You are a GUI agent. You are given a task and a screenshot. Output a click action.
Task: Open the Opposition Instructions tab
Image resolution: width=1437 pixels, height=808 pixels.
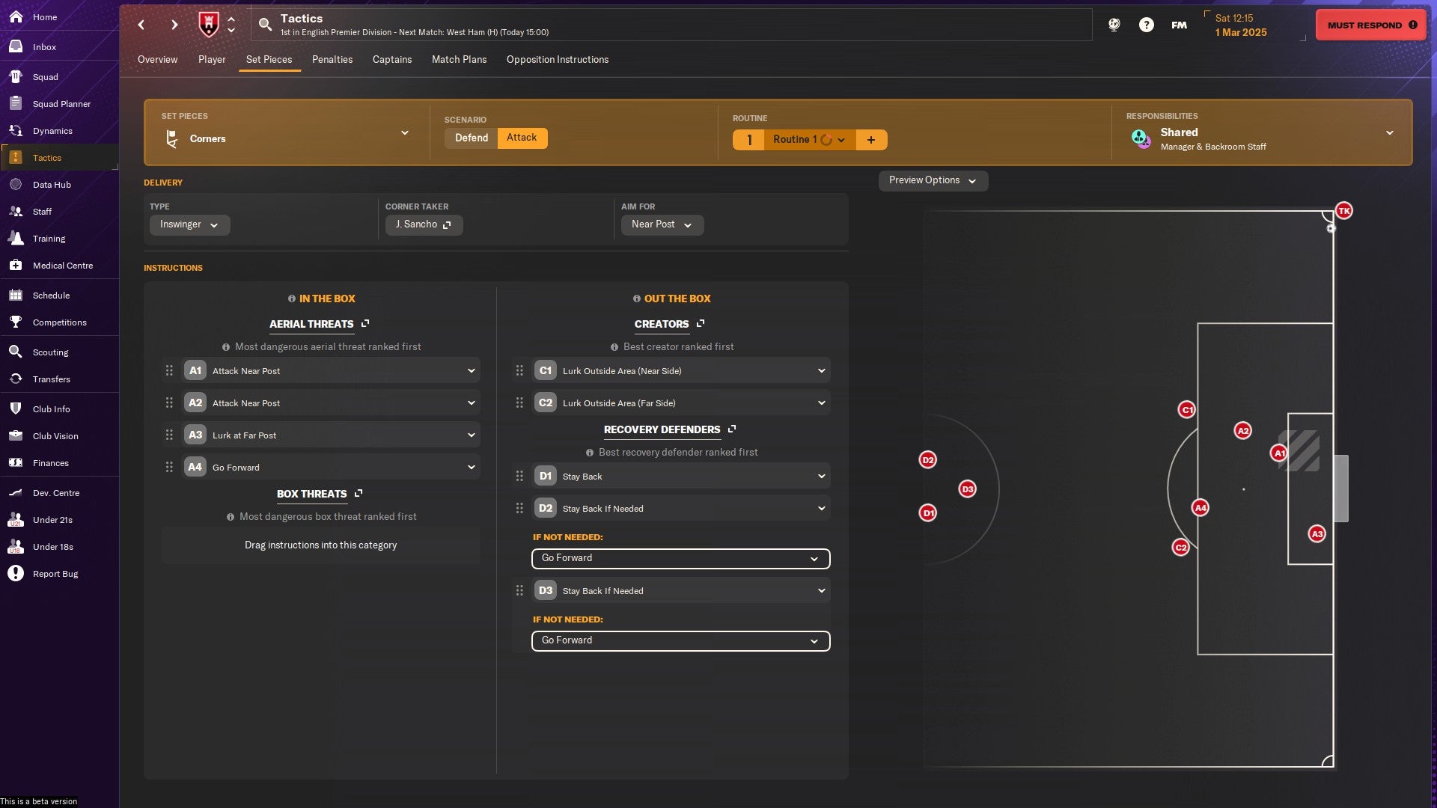pyautogui.click(x=557, y=59)
